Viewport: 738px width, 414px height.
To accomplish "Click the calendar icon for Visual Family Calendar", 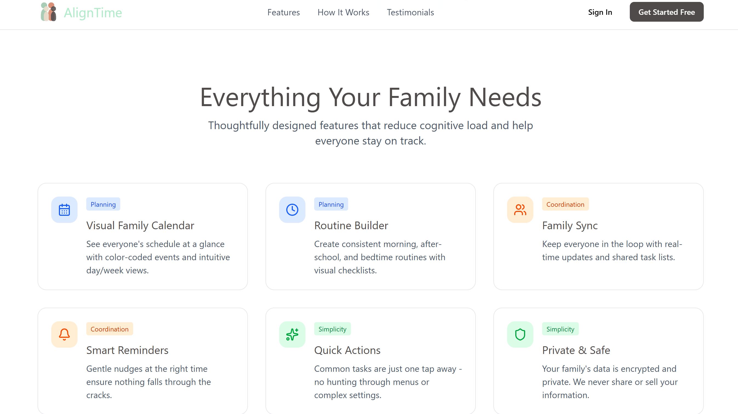I will point(64,209).
